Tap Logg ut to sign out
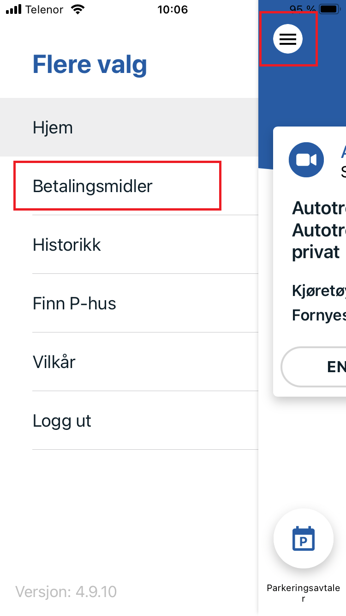The height and width of the screenshot is (616, 346). [x=129, y=421]
